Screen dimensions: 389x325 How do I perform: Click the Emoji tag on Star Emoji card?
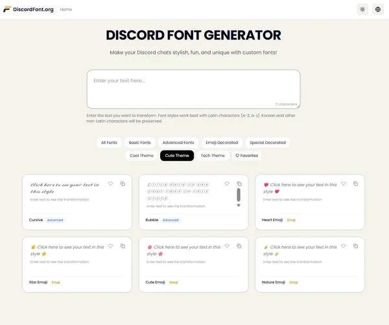56,282
